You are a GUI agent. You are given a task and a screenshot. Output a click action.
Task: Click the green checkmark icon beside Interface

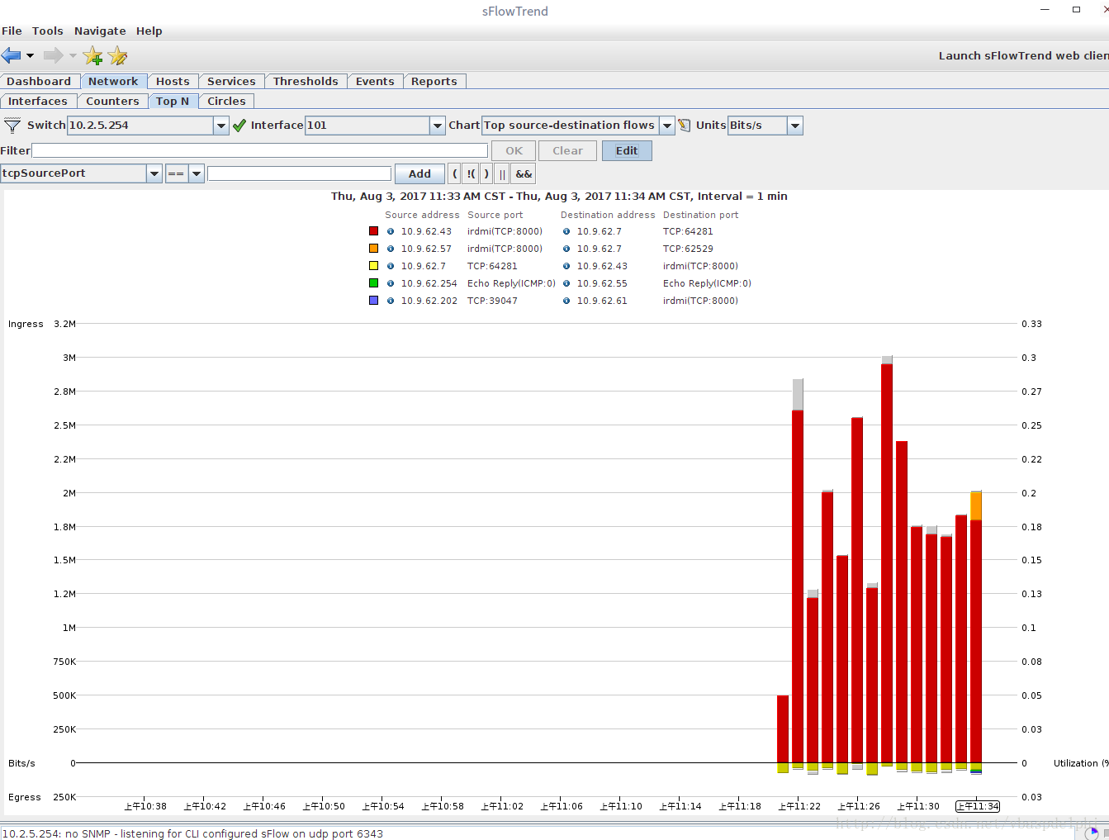[x=239, y=126]
